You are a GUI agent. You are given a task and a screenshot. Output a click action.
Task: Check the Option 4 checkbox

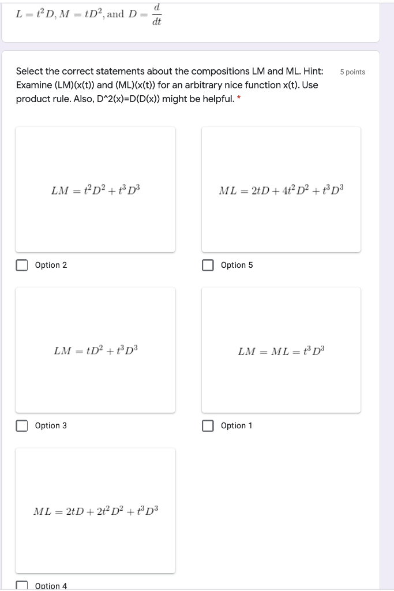(21, 585)
